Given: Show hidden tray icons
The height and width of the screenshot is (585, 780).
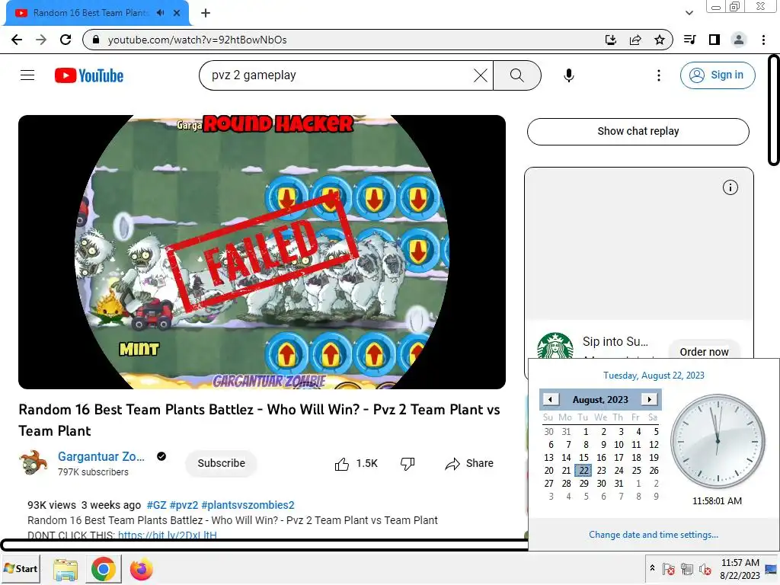Looking at the screenshot, I should tap(652, 568).
